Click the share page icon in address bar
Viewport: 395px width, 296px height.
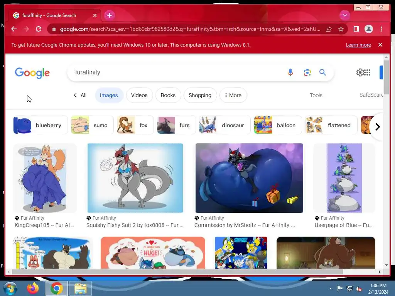[329, 29]
